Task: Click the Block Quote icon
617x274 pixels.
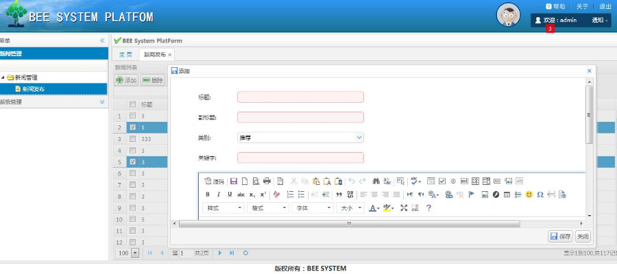Action: tap(339, 195)
